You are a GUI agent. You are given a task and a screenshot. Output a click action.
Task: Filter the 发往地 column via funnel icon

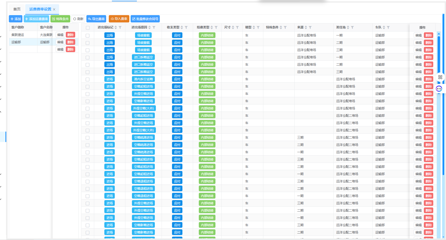tap(352, 27)
